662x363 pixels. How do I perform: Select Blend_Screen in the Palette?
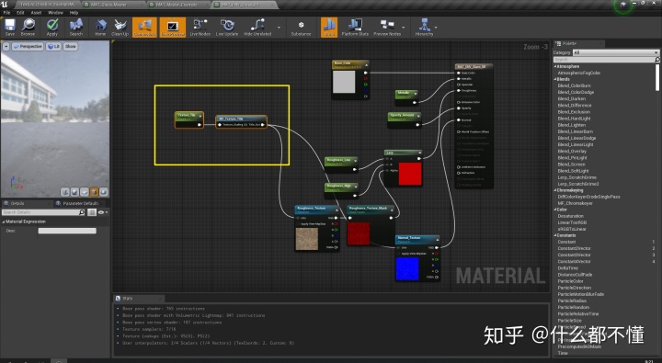pyautogui.click(x=571, y=164)
